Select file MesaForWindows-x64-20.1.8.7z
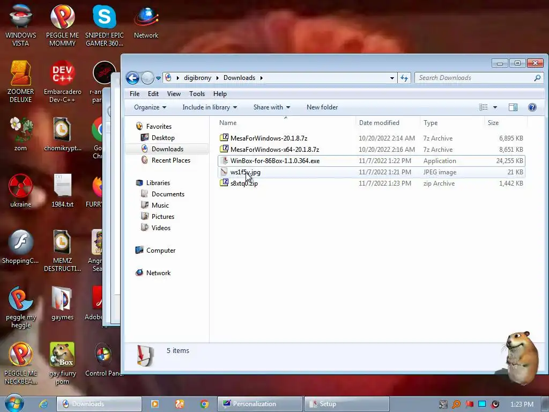549x412 pixels. click(x=371, y=149)
